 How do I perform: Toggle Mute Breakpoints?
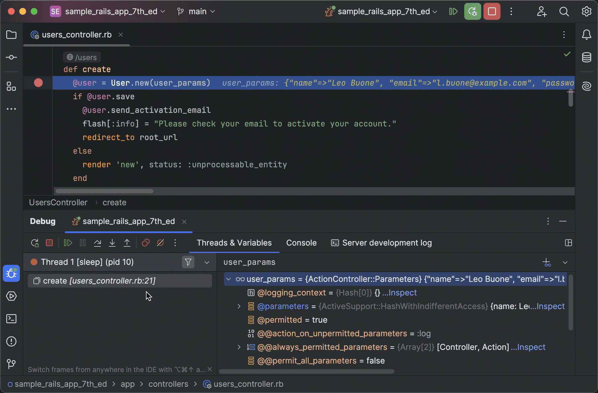pyautogui.click(x=160, y=243)
